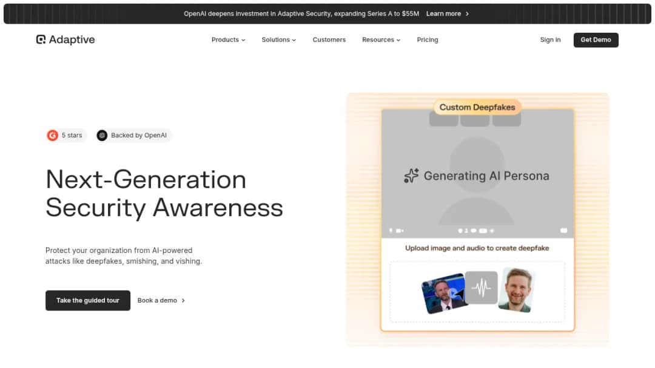The height and width of the screenshot is (368, 655).
Task: Click the Adaptive logo icon
Action: click(41, 39)
